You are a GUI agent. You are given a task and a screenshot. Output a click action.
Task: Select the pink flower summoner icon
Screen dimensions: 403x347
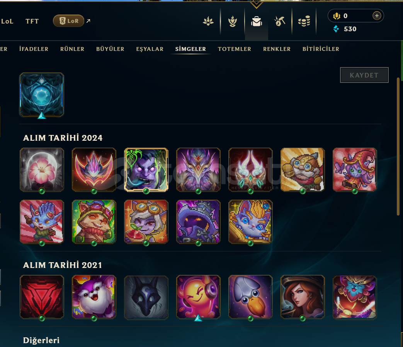pos(42,170)
